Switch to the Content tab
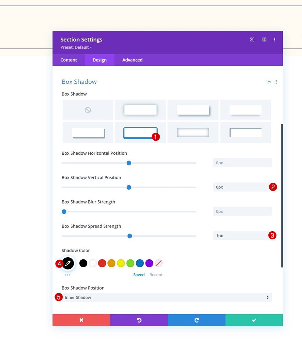The image size is (302, 341). [x=68, y=60]
